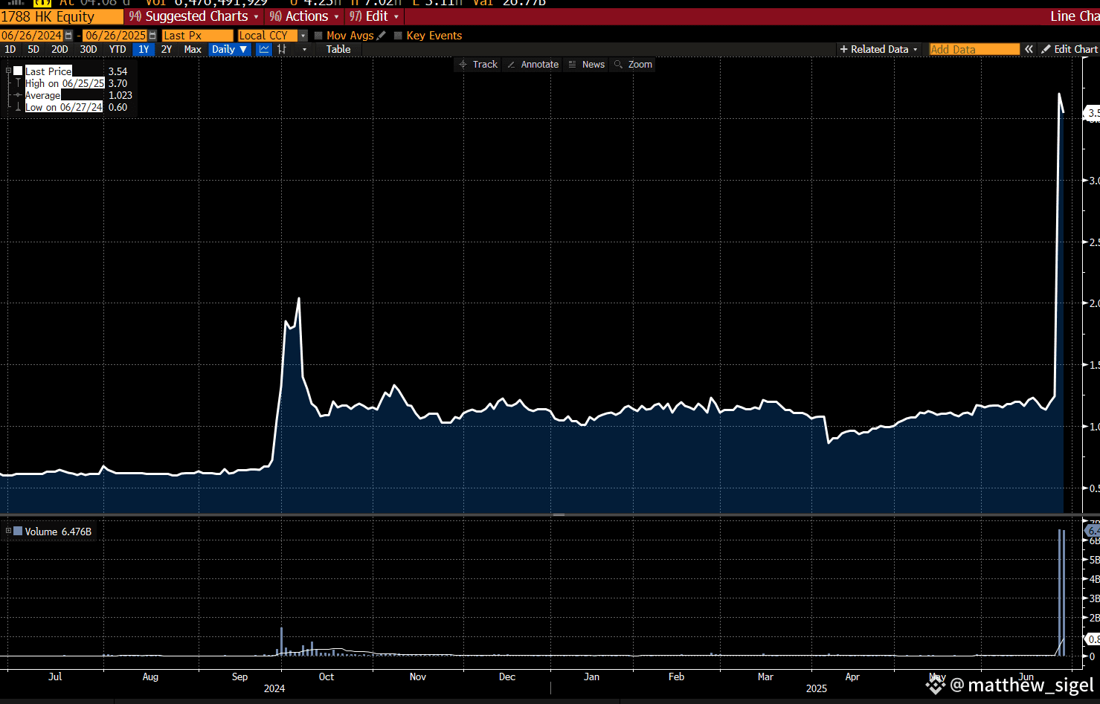Select the 5D time range
Viewport: 1100px width, 704px height.
33,49
